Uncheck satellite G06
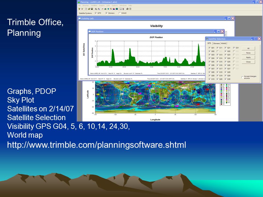This screenshot has height=197, width=263. (210, 65)
